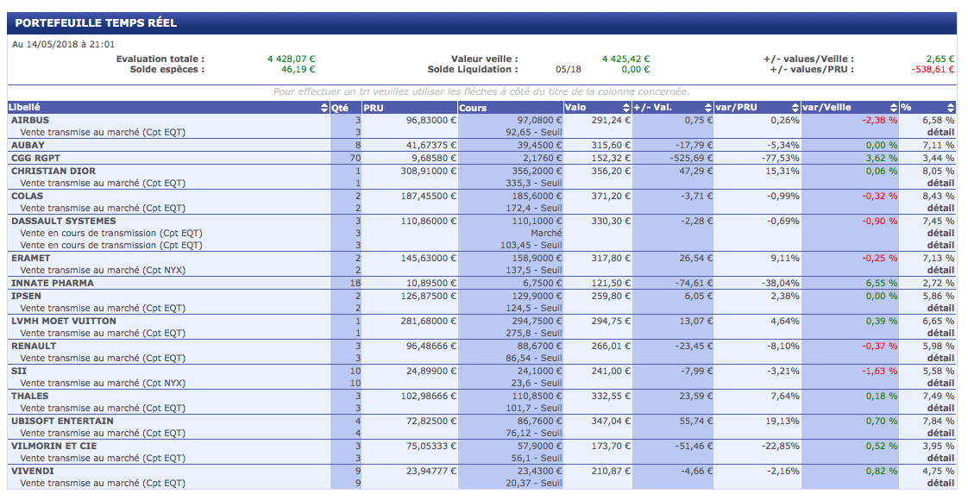View détail of the RENAULT order

[940, 359]
